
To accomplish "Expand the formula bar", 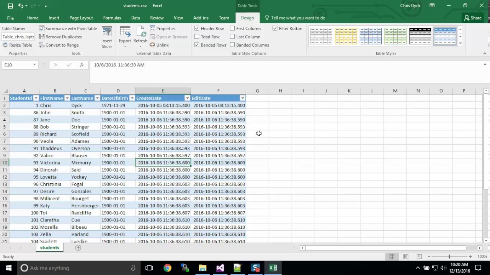I will click(x=485, y=65).
